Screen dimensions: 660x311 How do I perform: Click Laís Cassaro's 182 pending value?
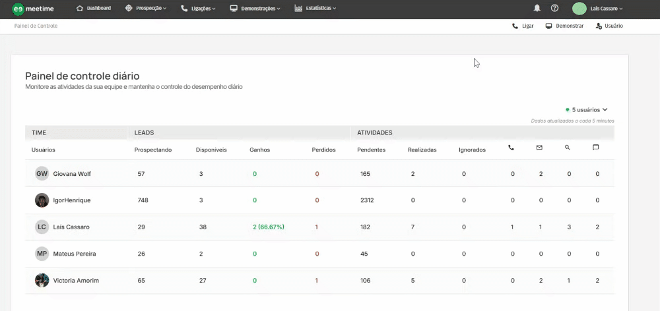click(x=366, y=227)
